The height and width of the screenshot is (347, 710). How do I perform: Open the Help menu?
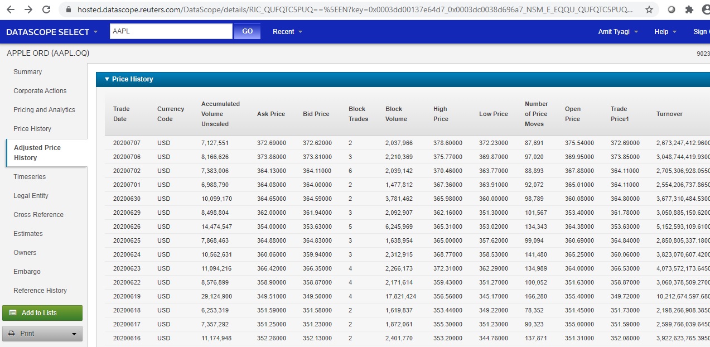pos(665,32)
